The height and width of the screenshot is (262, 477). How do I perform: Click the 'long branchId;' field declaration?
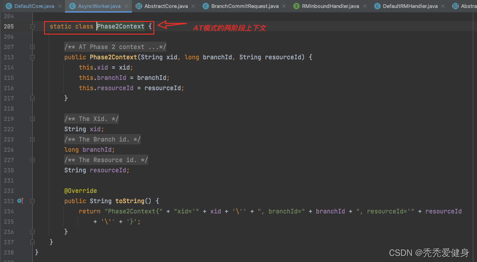[89, 149]
